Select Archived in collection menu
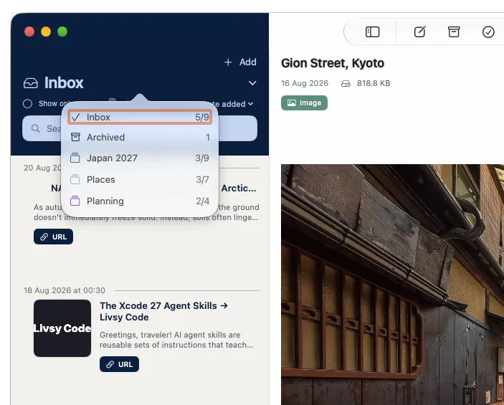504x405 pixels. pyautogui.click(x=140, y=137)
